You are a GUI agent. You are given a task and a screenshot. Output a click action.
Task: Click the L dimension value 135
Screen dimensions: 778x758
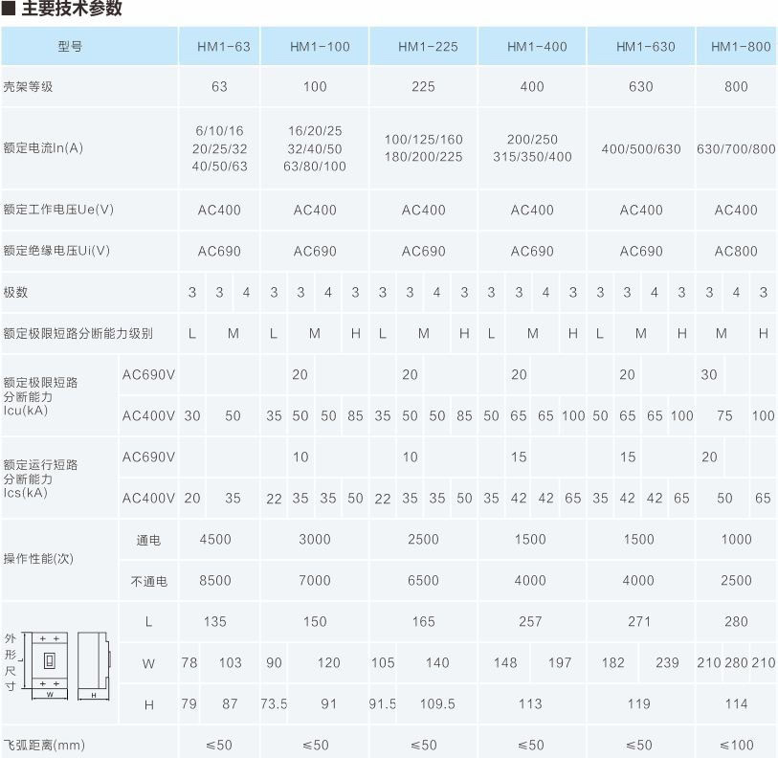point(215,621)
